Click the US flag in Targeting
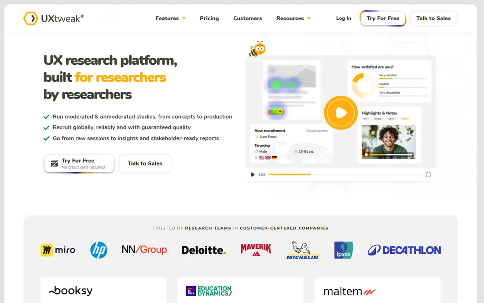This screenshot has width=484, height=303. [x=262, y=158]
